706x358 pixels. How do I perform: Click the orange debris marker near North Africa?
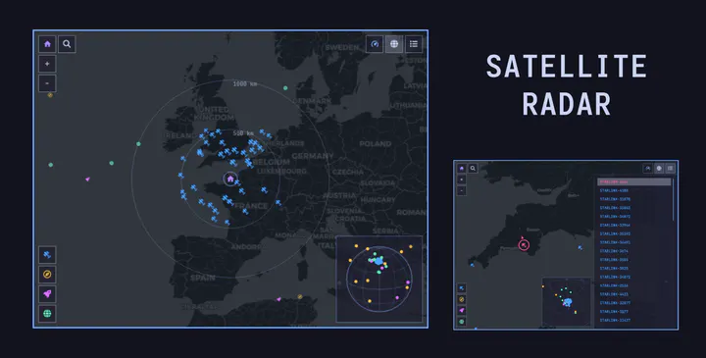coord(300,297)
